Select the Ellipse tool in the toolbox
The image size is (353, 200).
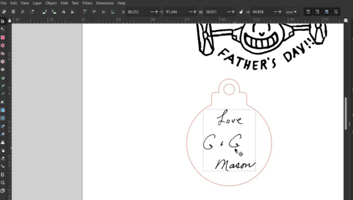3,46
